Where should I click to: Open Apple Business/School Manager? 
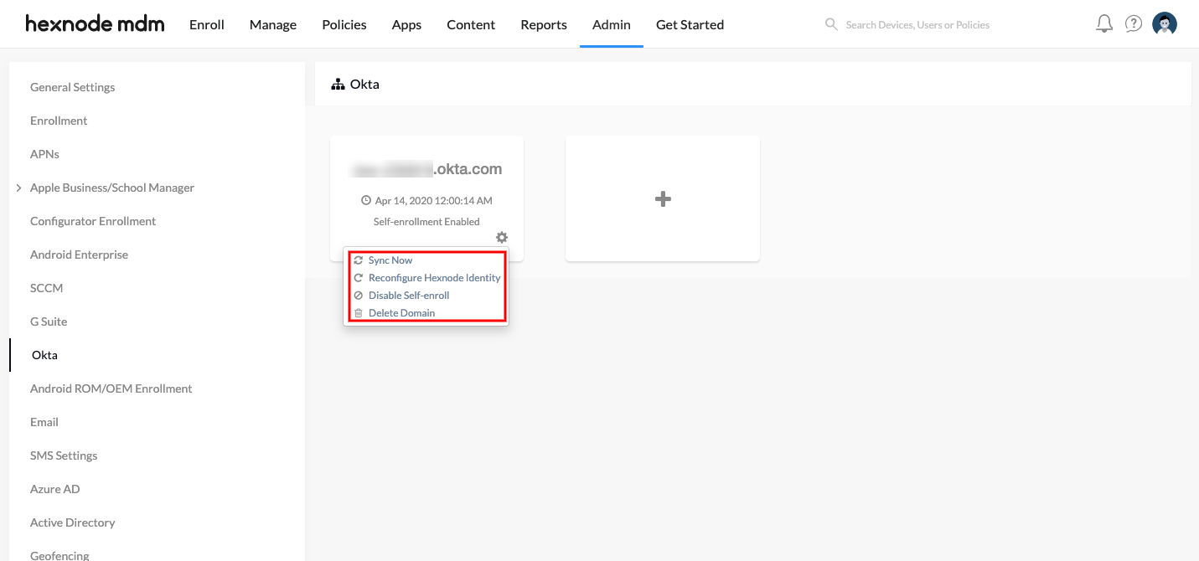point(112,188)
